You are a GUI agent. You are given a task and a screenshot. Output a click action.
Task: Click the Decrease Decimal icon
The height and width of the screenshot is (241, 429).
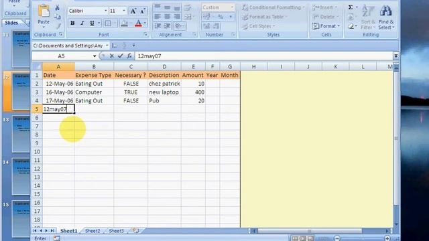[x=216, y=26]
